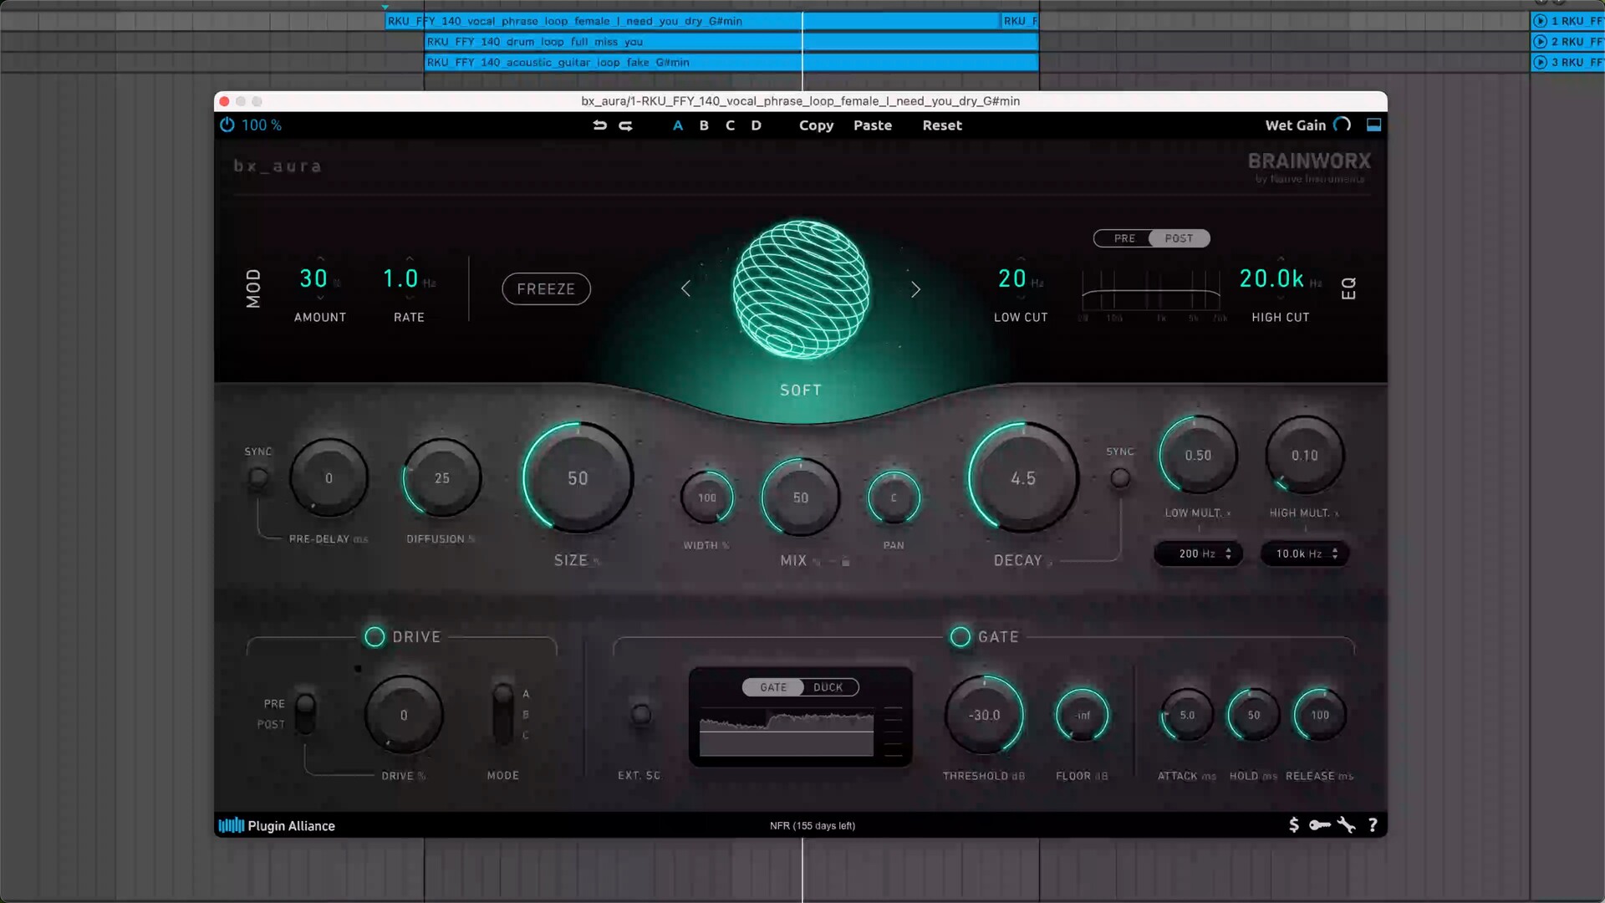
Task: Select DUCK mode in gate display
Action: [x=828, y=687]
